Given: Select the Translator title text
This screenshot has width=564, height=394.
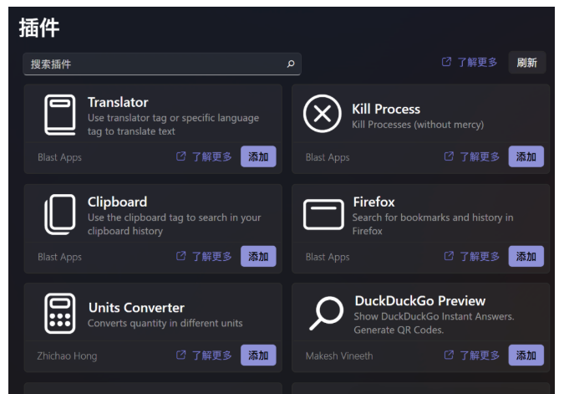Looking at the screenshot, I should pos(118,102).
